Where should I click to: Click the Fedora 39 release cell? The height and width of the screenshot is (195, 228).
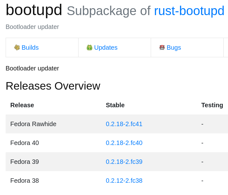24,162
